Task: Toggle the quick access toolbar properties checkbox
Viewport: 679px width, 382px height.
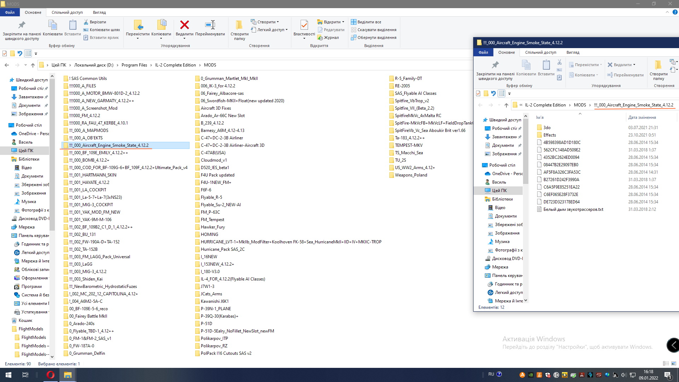Action: tap(5, 54)
